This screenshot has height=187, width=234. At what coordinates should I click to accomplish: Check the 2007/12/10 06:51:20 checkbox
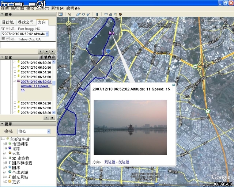tap(15, 72)
